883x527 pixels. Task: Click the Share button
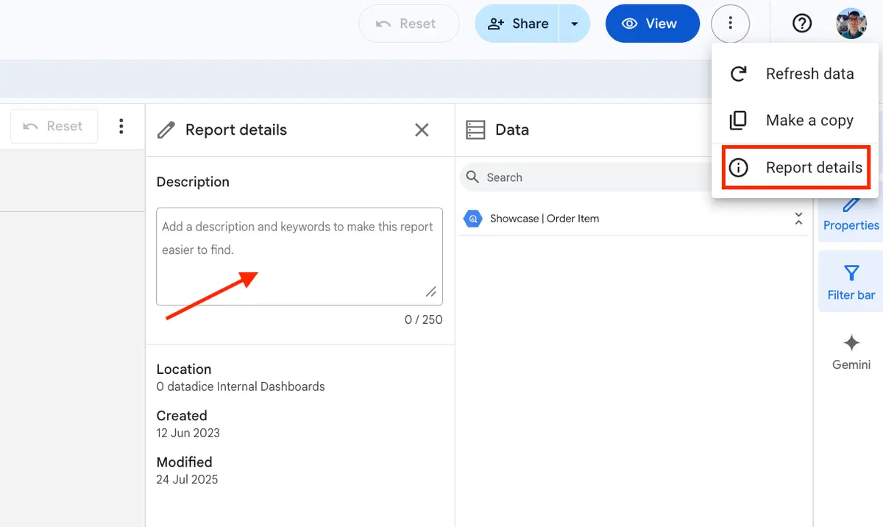tap(517, 24)
